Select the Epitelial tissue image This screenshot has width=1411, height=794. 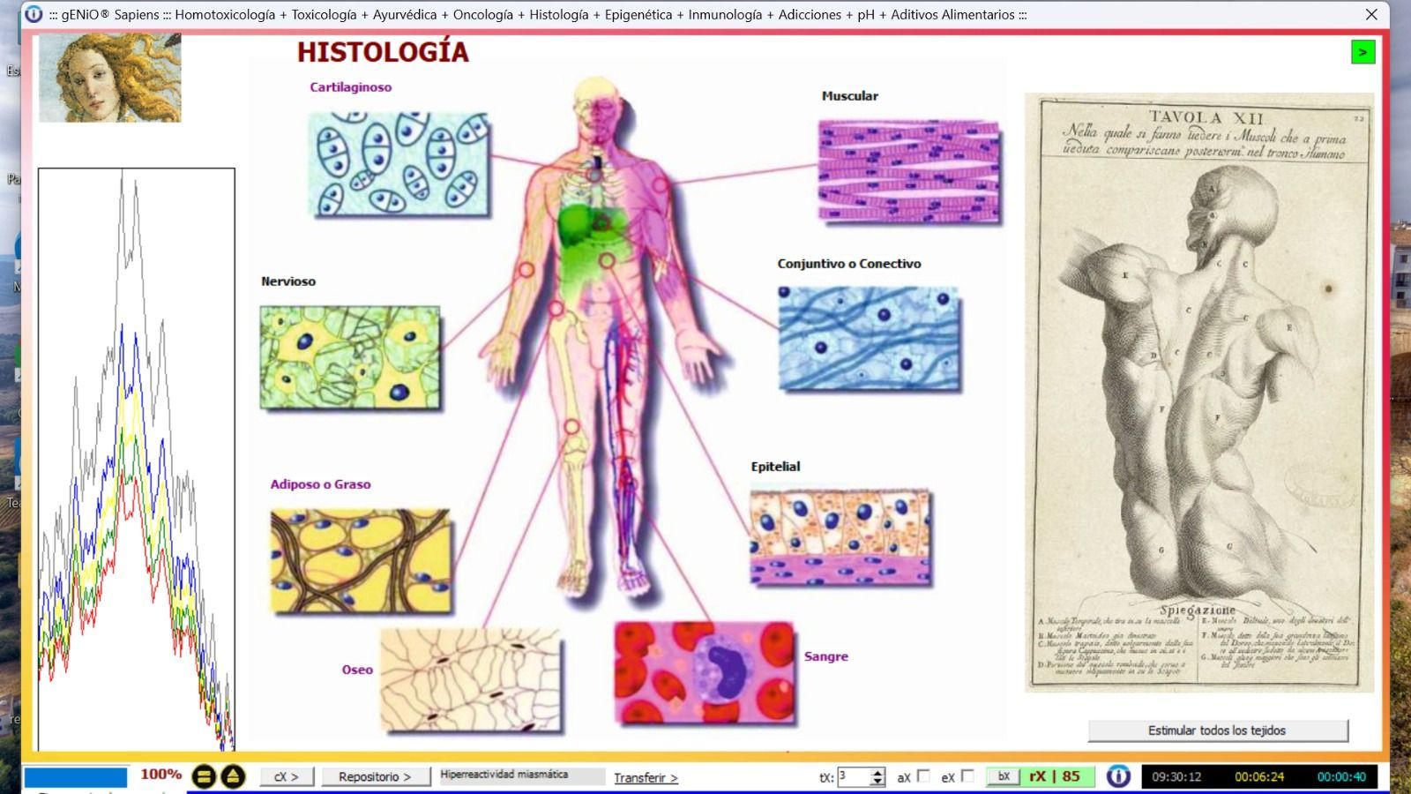pyautogui.click(x=840, y=538)
